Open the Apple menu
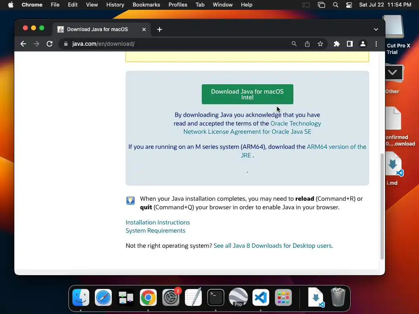Screen dimensions: 419x314 click(11, 5)
